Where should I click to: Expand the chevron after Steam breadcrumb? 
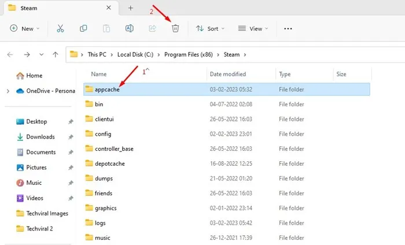click(x=245, y=55)
